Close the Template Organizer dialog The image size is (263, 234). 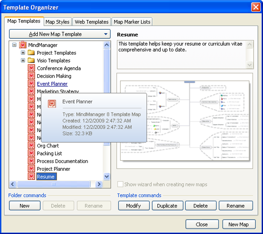click(x=256, y=7)
